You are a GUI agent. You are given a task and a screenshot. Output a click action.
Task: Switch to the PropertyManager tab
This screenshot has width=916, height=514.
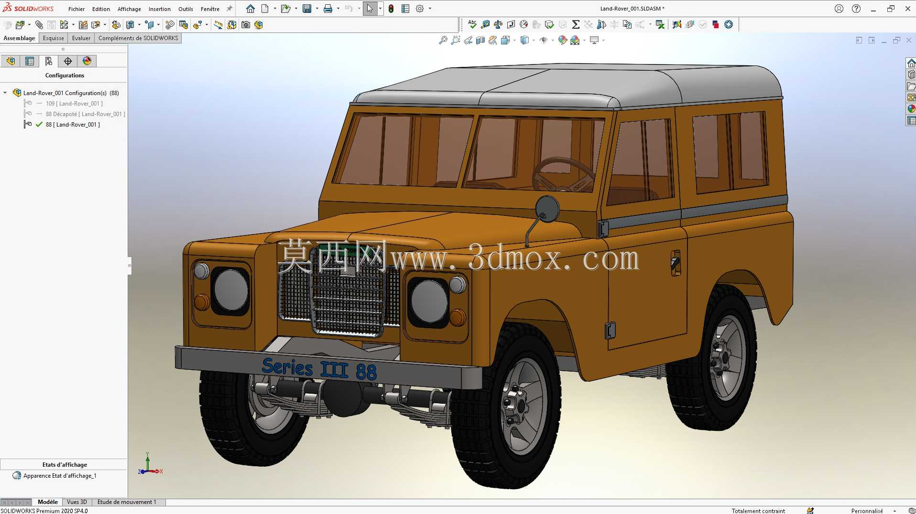30,61
